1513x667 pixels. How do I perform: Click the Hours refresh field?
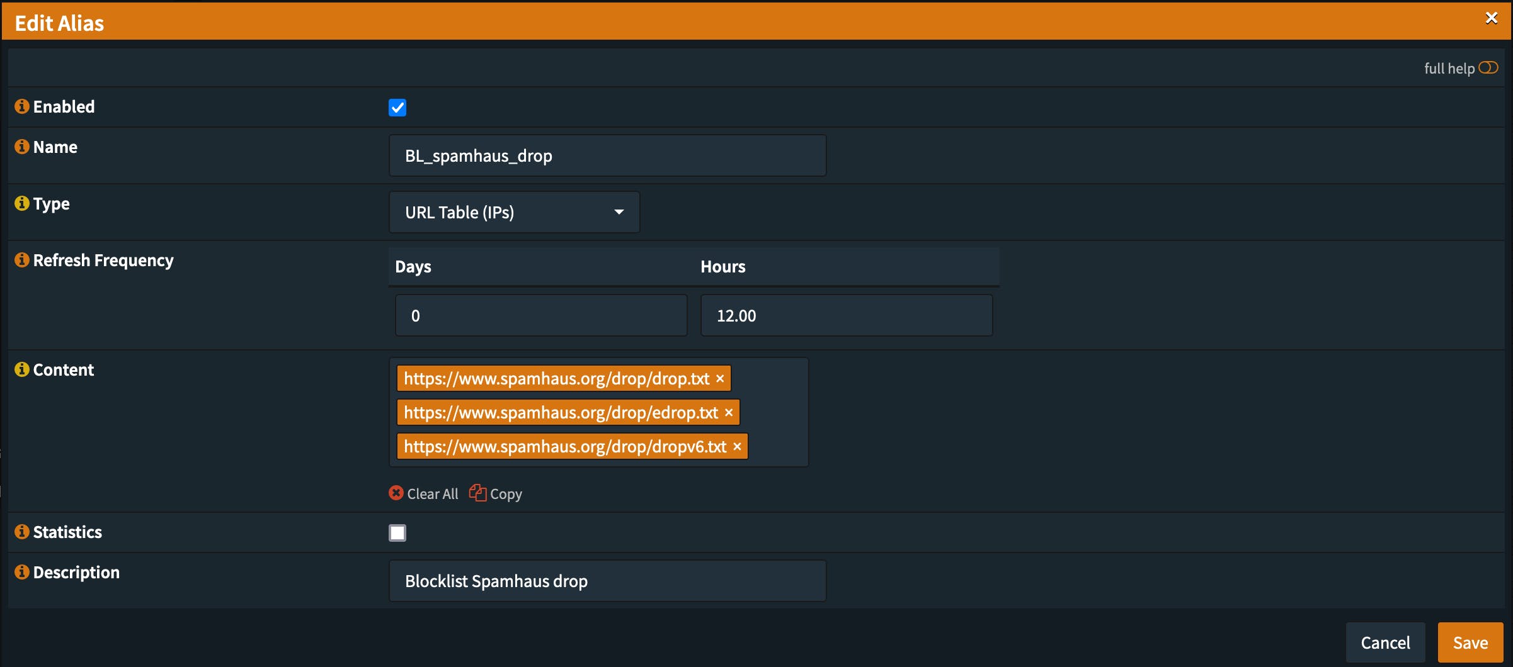[846, 315]
